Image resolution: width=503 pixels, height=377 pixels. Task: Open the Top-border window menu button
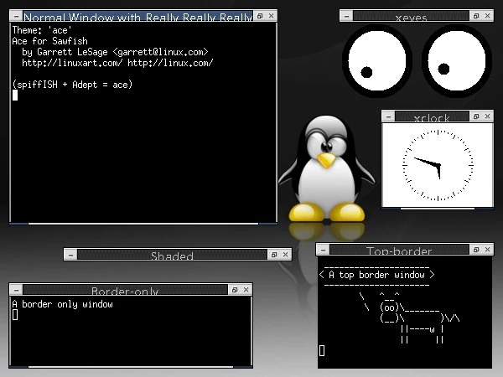(323, 250)
